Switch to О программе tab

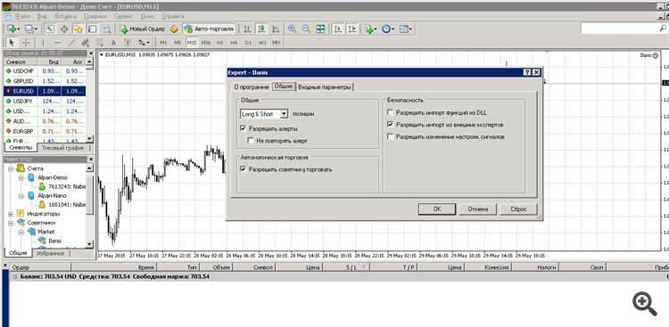[252, 87]
